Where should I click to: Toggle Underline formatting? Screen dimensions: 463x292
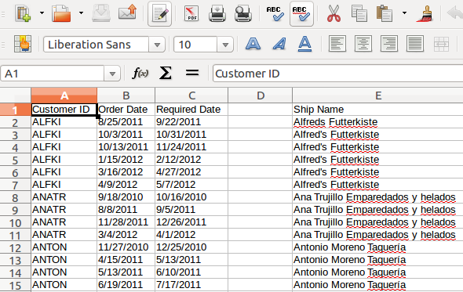(304, 44)
